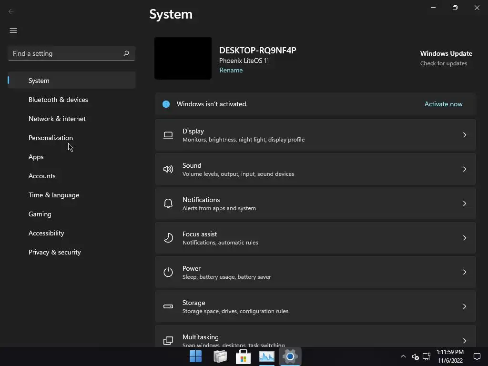Open File Explorer from taskbar
The image size is (488, 366).
(220, 356)
